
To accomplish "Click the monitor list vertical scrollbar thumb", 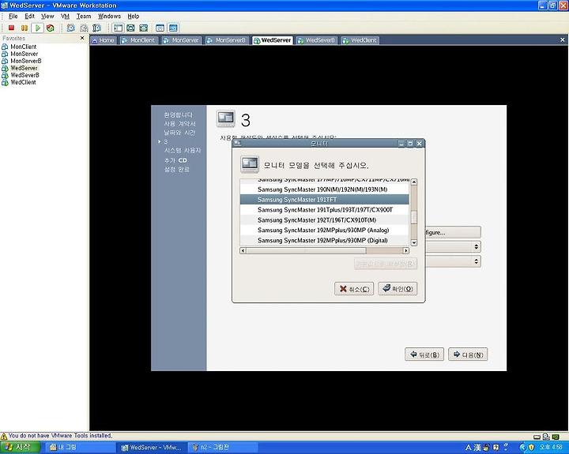I will (413, 218).
